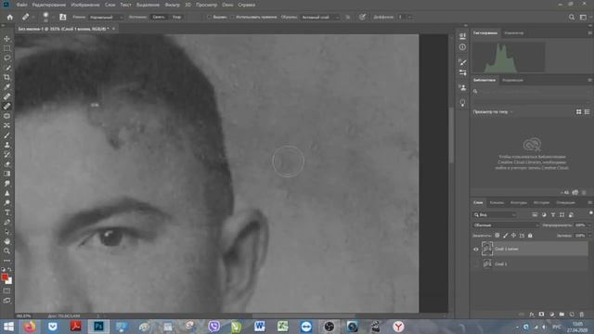Toggle lock all padlock icon
The height and width of the screenshot is (334, 594).
[x=530, y=236]
